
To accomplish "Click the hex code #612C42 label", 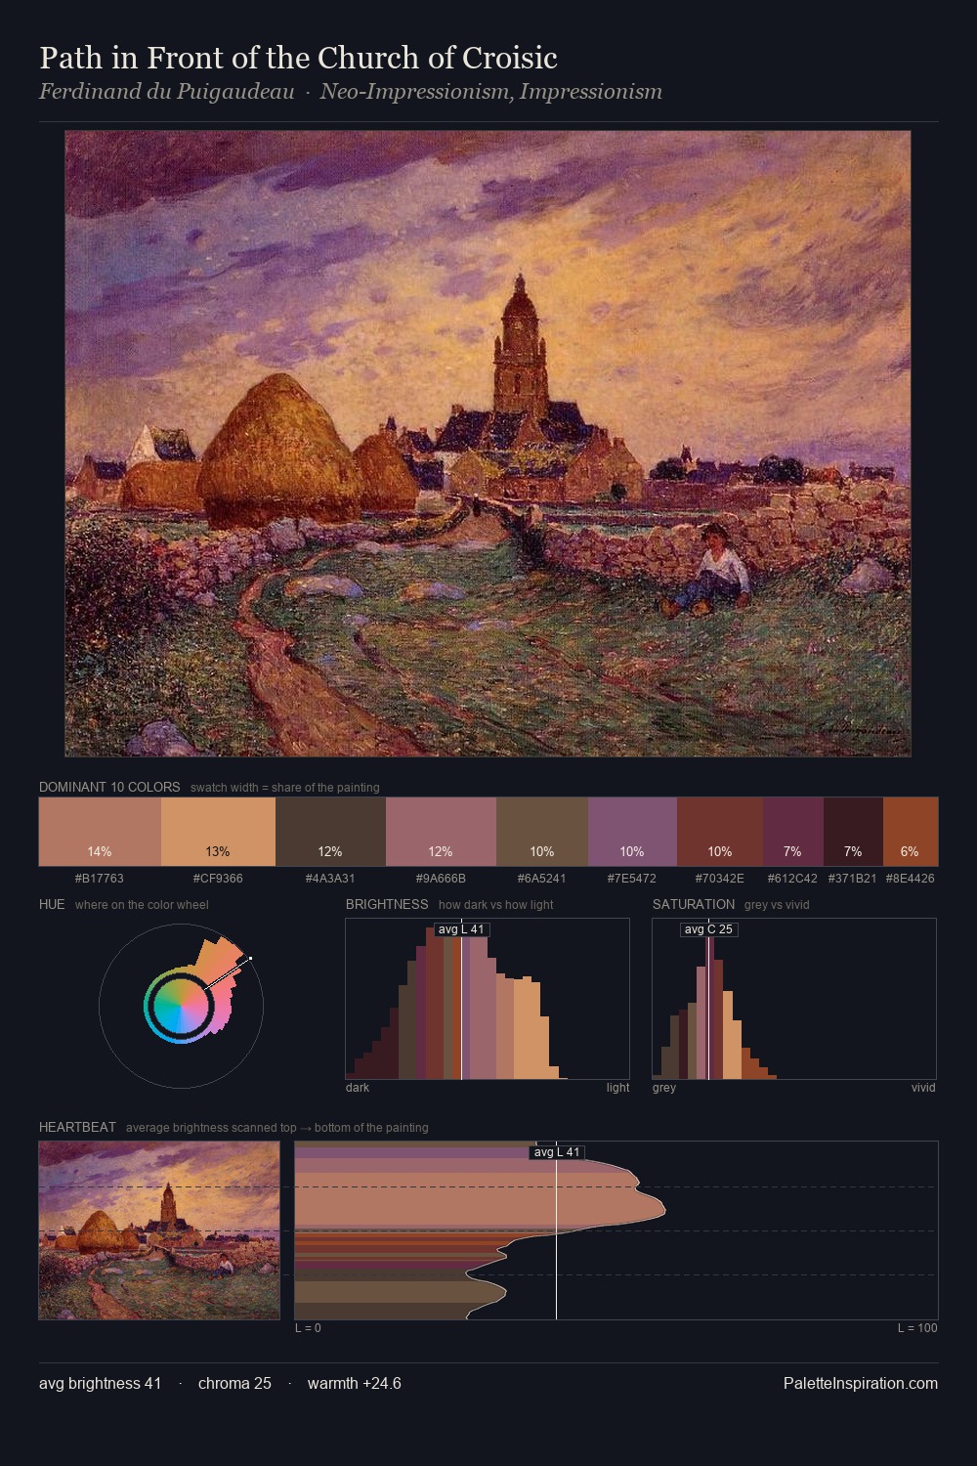I will point(793,878).
